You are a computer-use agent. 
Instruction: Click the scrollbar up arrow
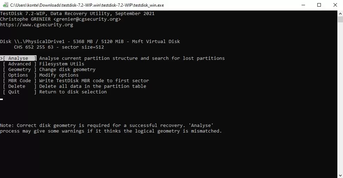tap(340, 14)
